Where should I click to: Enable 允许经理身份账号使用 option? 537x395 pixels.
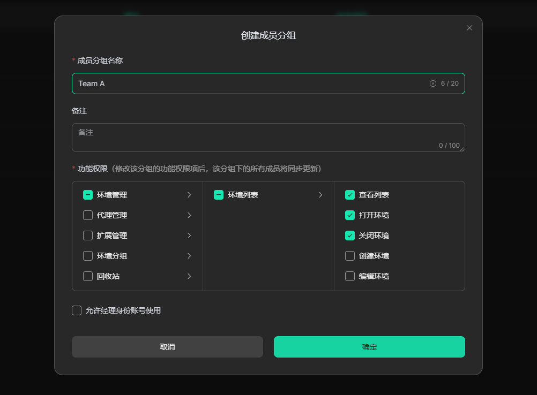(77, 310)
